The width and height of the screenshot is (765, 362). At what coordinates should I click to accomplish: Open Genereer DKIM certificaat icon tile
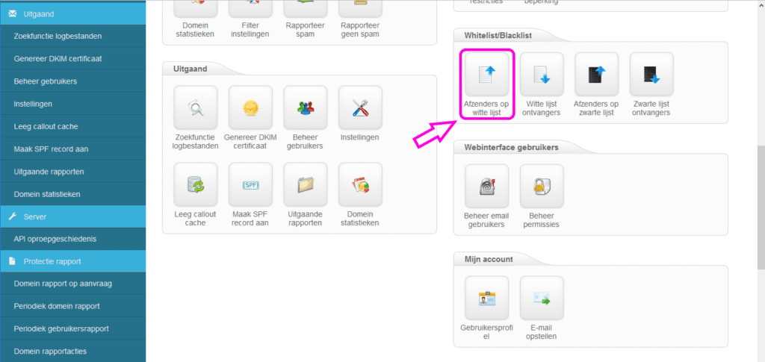point(250,107)
